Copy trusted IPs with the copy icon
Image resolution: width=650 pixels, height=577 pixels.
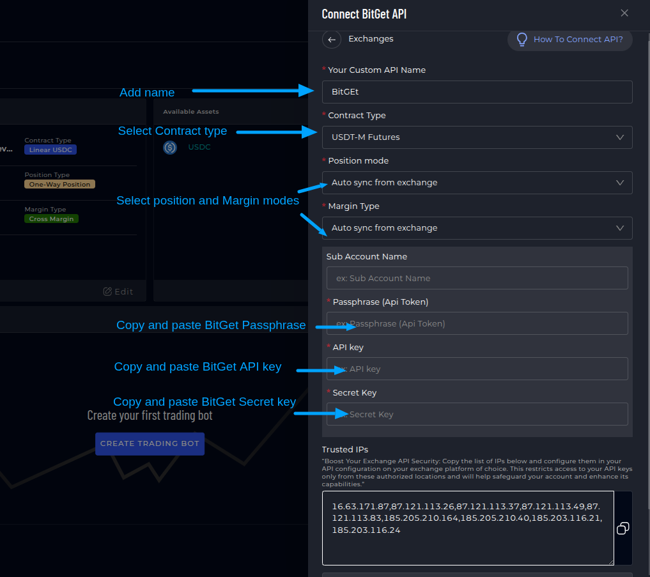click(623, 528)
